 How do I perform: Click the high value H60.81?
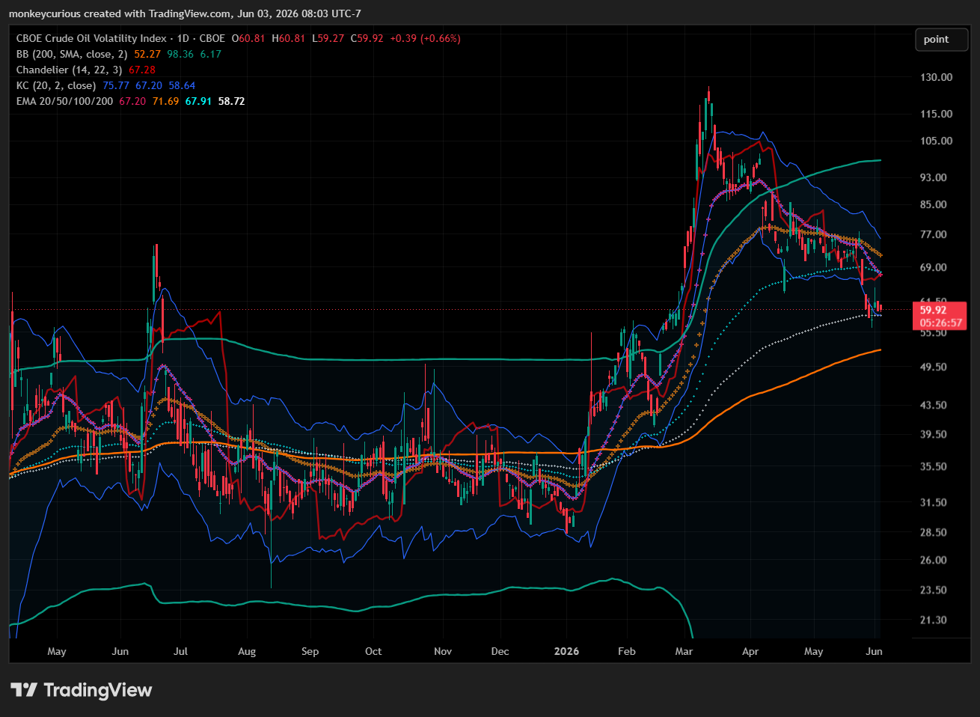(288, 38)
